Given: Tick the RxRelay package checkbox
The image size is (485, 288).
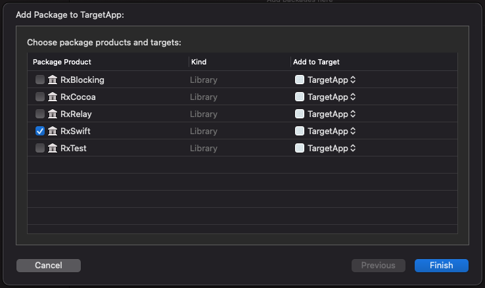Looking at the screenshot, I should pos(40,114).
